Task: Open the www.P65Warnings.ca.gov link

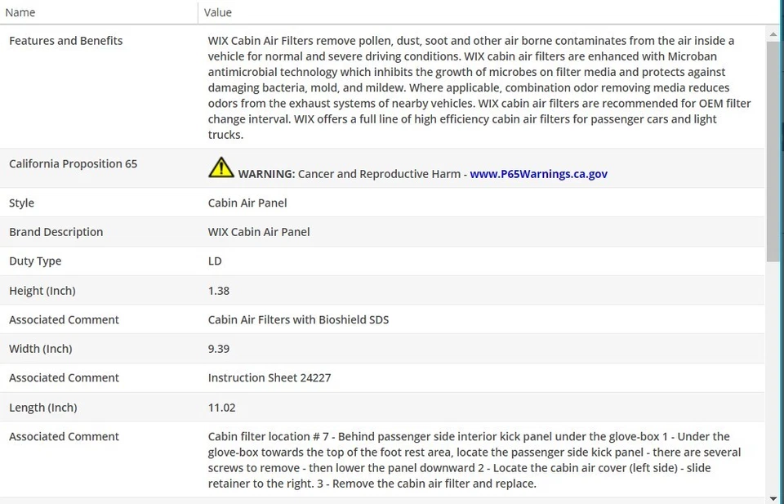Action: point(538,174)
